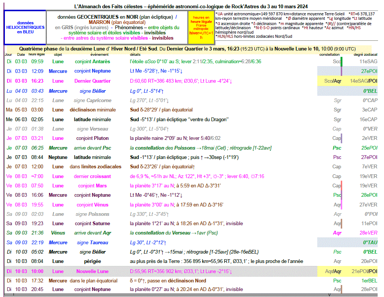This screenshot has height=297, width=384.
Task: Click the detail mentioning "ventre du Dragon"
Action: click(179, 120)
